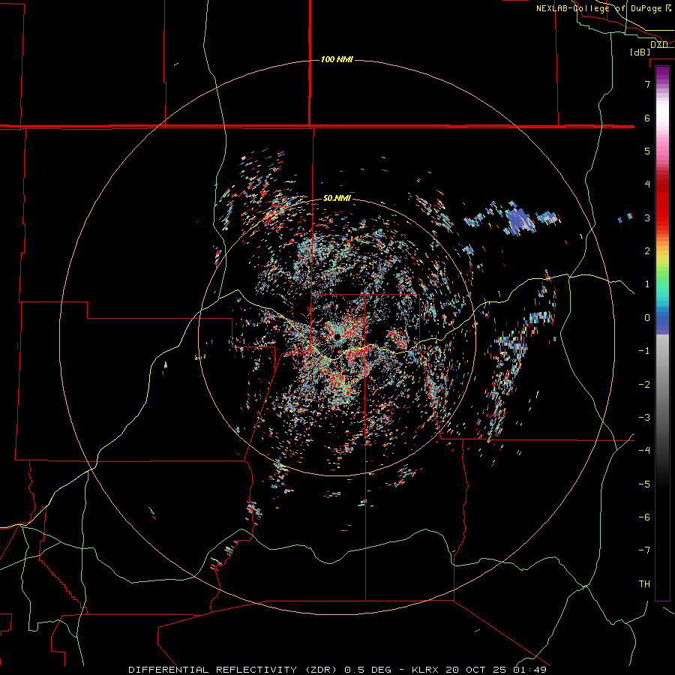
Task: Click the TH threshold scale label
Action: tap(644, 584)
